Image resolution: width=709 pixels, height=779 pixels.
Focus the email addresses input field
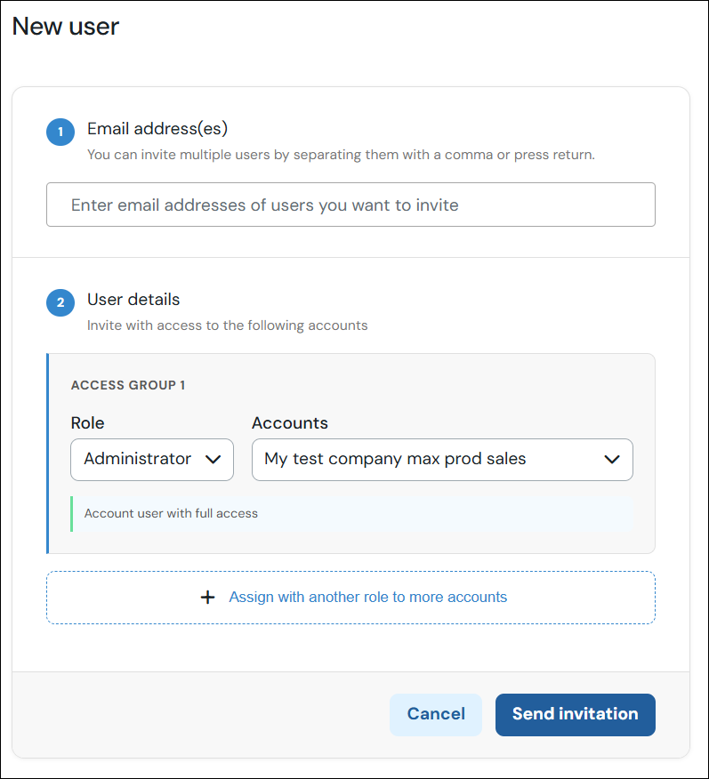[350, 205]
